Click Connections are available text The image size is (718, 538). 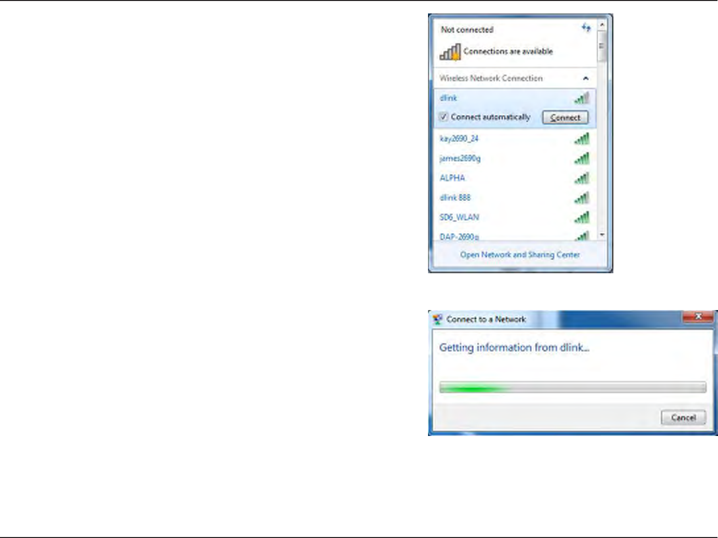tap(508, 51)
